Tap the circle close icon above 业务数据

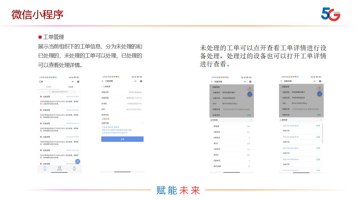tap(250, 82)
